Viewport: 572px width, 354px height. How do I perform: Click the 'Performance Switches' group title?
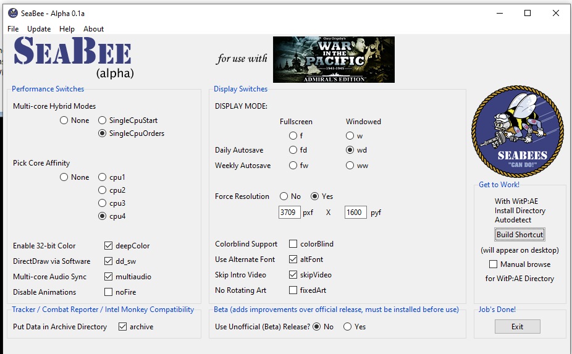coord(48,89)
